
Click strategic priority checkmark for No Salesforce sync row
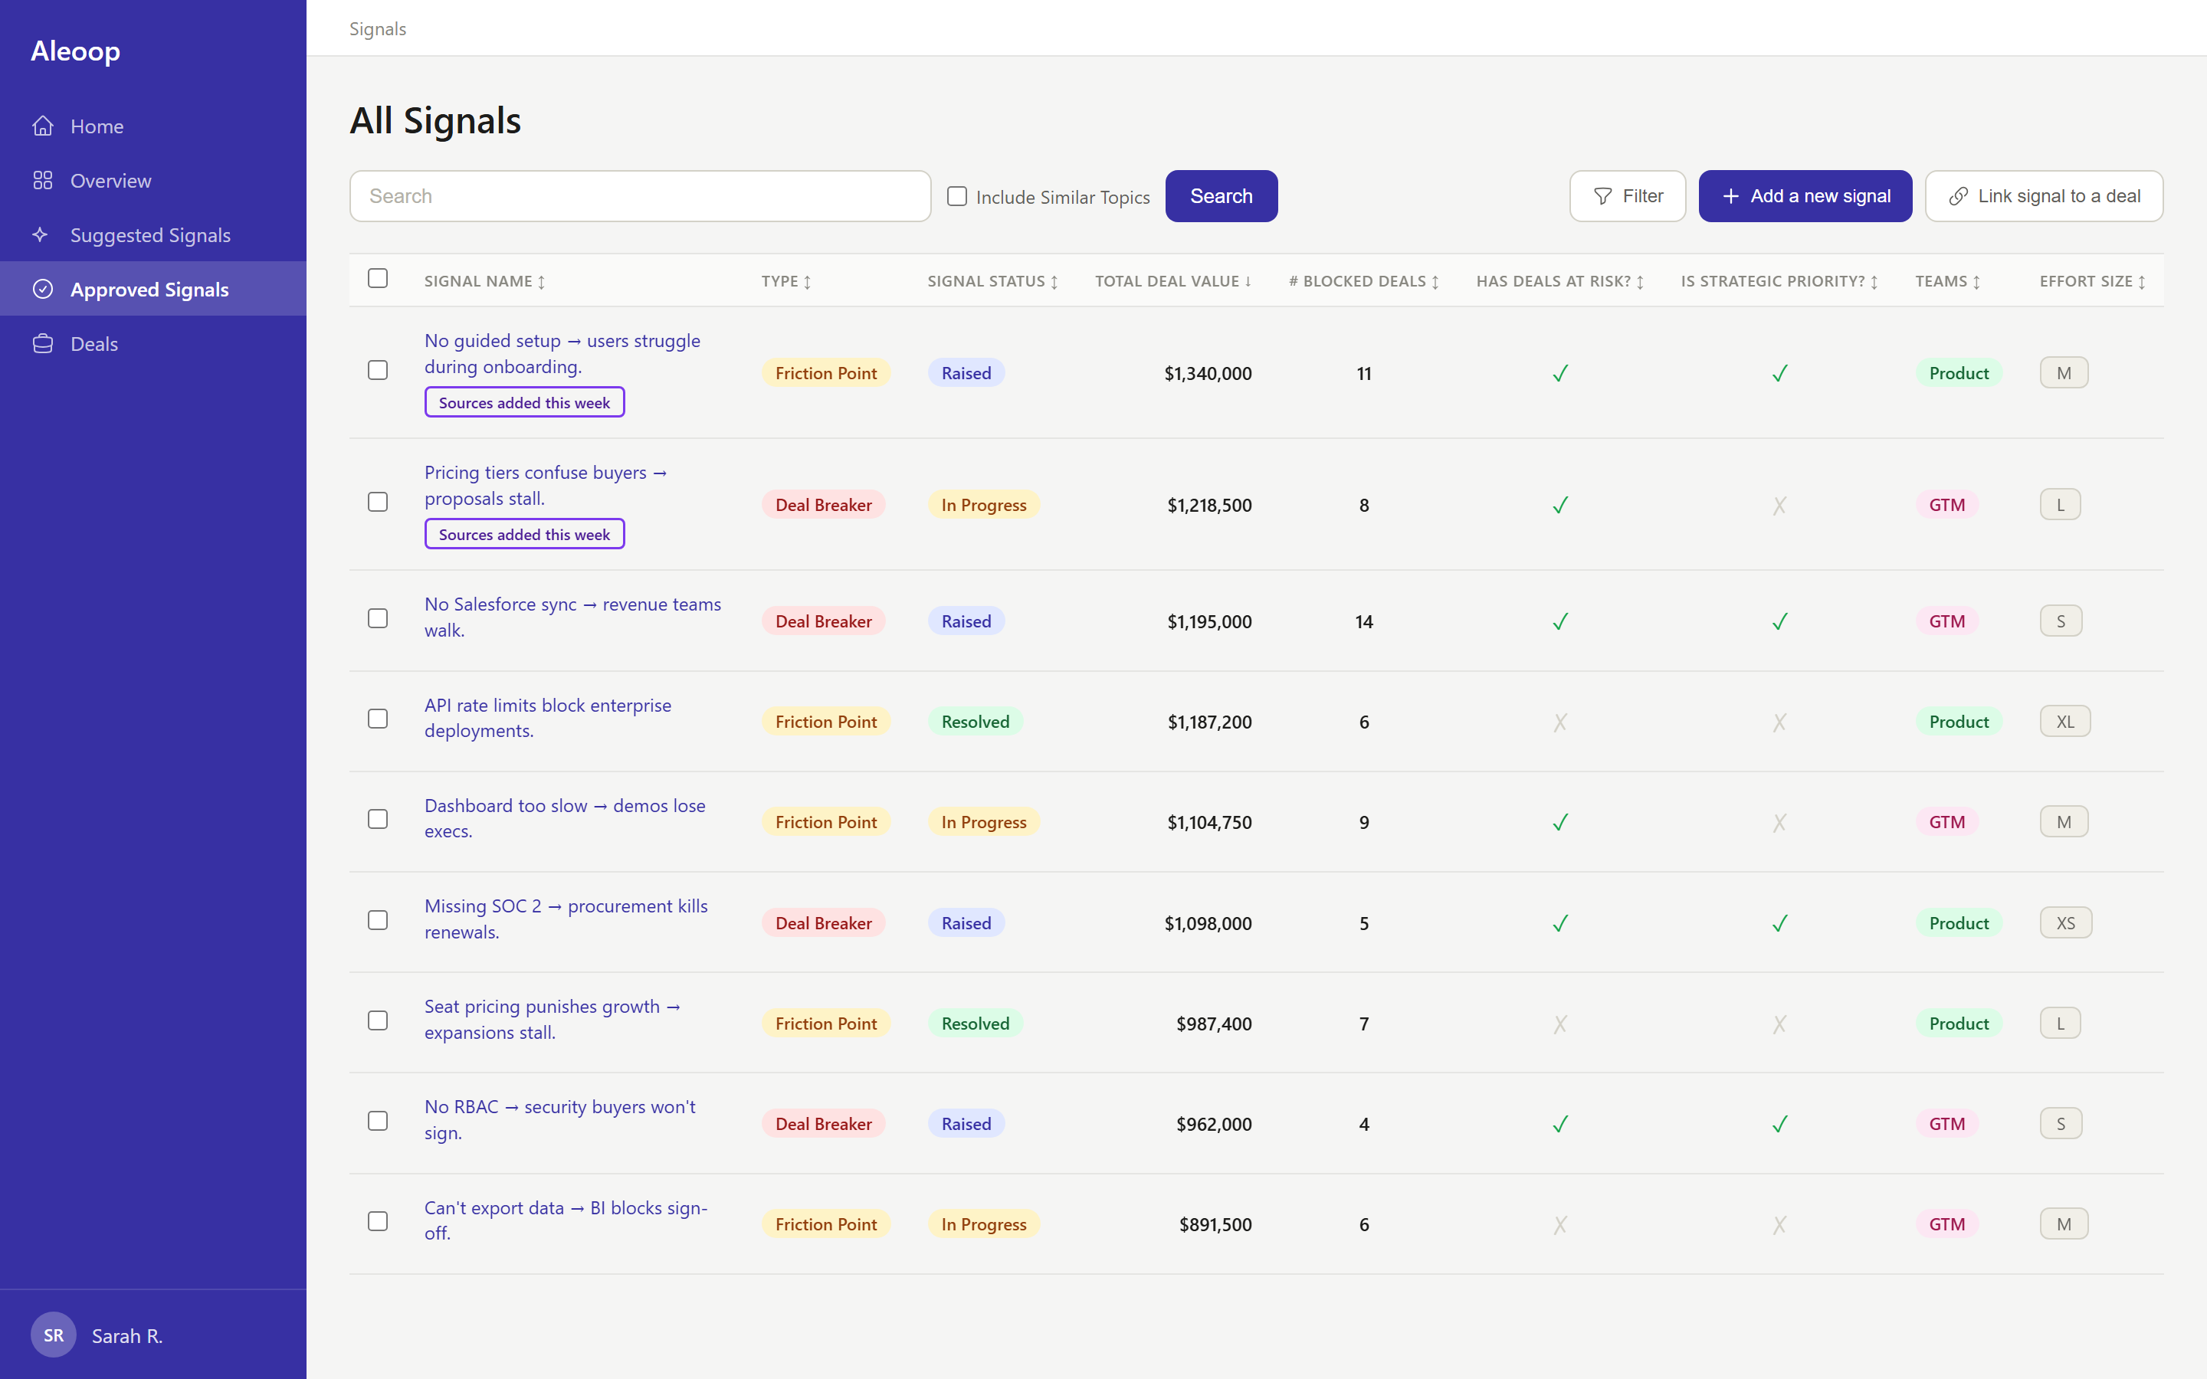coord(1779,621)
